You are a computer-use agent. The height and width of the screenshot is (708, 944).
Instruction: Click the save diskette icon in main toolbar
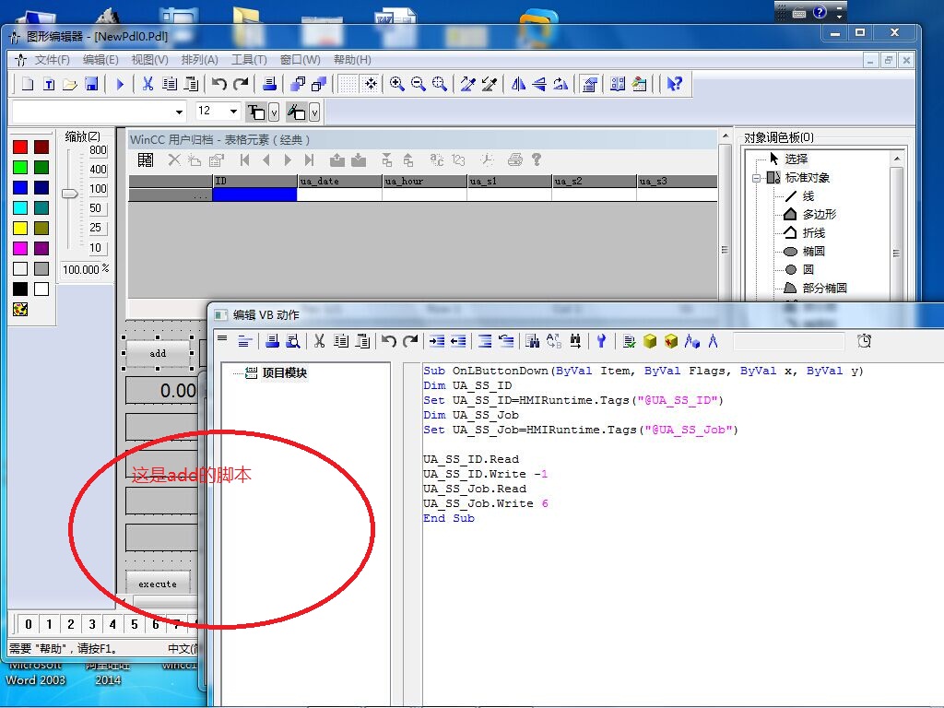[91, 85]
